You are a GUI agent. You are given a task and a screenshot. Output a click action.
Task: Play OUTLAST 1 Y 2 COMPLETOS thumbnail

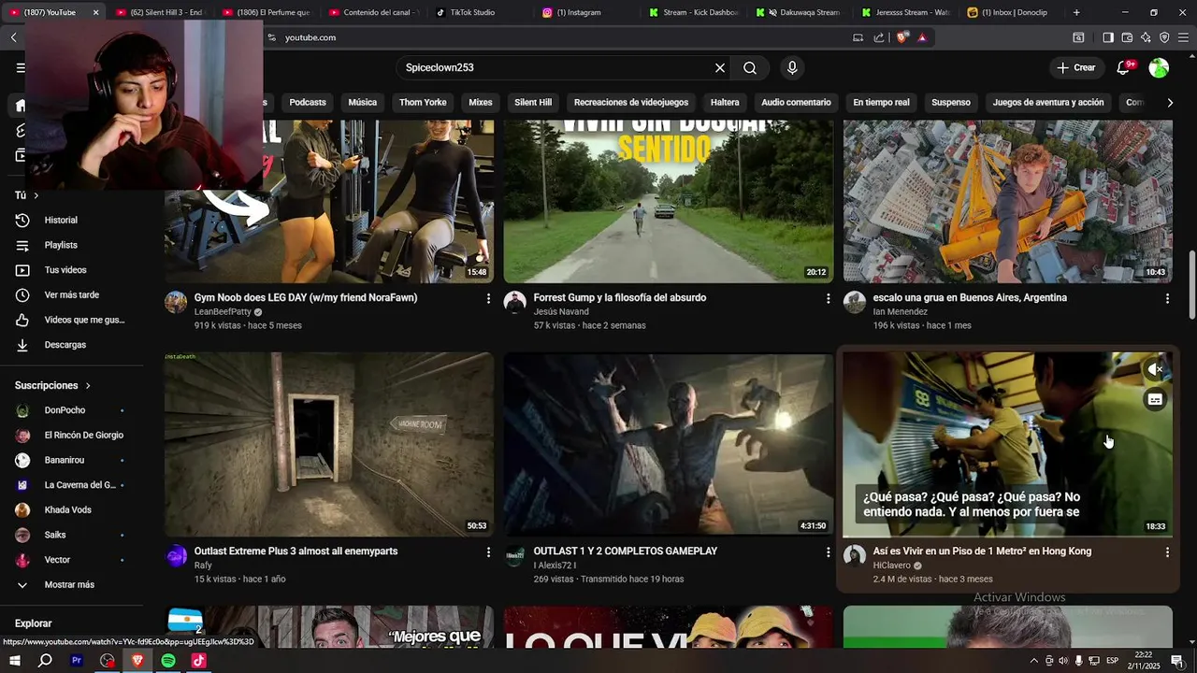[x=668, y=444]
